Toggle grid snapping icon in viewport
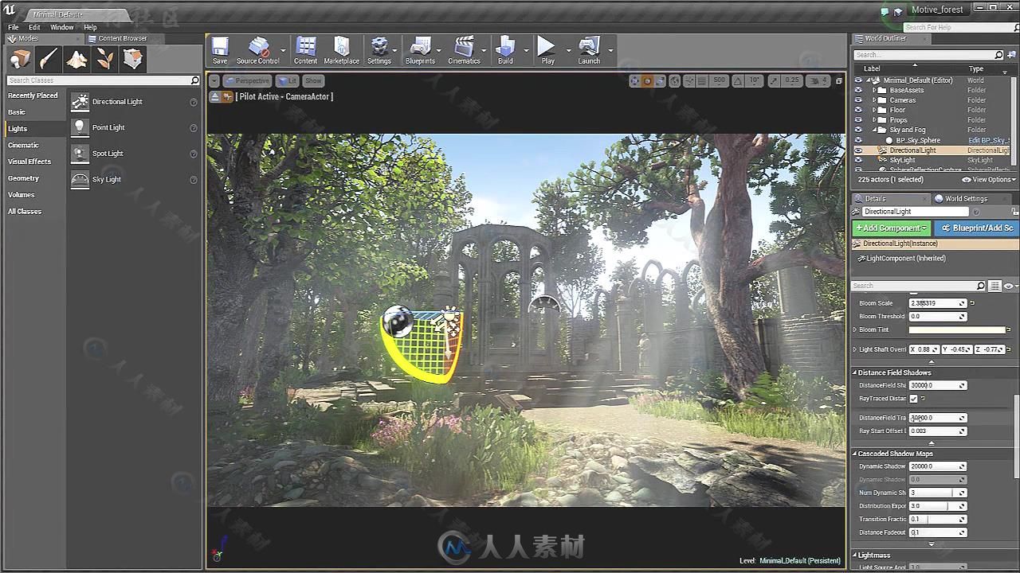This screenshot has height=573, width=1020. pos(704,80)
